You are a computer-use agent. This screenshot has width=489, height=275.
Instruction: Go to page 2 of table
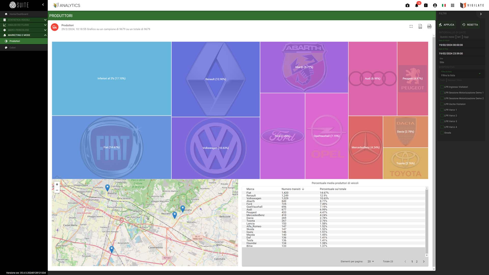417,262
